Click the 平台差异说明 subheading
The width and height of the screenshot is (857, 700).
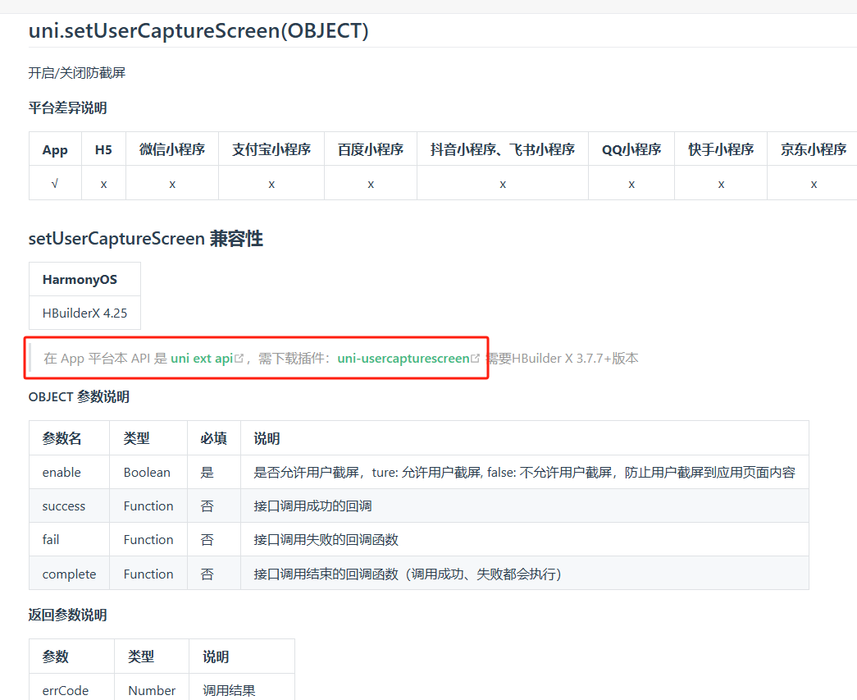click(x=68, y=108)
